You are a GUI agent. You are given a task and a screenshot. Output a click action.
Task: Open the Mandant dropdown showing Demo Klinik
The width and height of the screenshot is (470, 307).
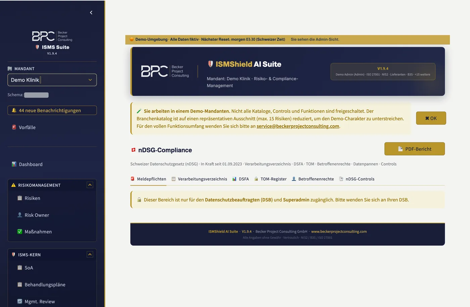(x=52, y=80)
